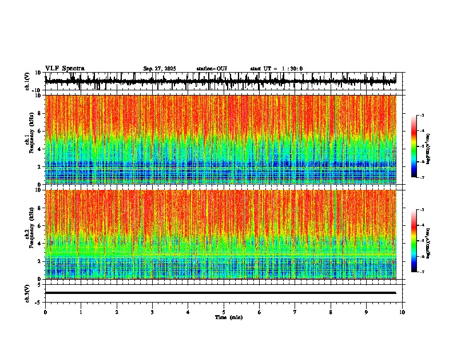Click time axis tick label "9"
This screenshot has width=453, height=350.
click(x=366, y=312)
